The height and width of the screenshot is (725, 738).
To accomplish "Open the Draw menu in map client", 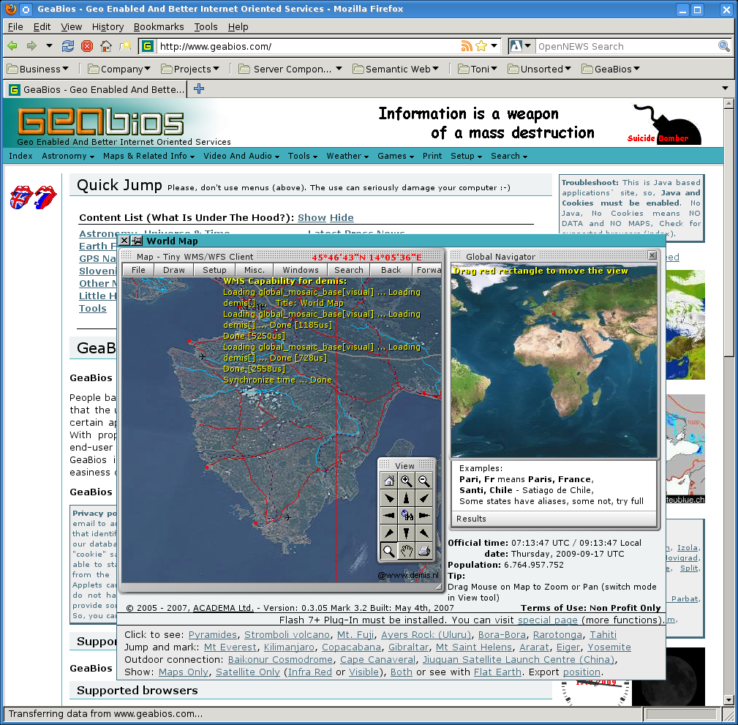I will tap(174, 269).
